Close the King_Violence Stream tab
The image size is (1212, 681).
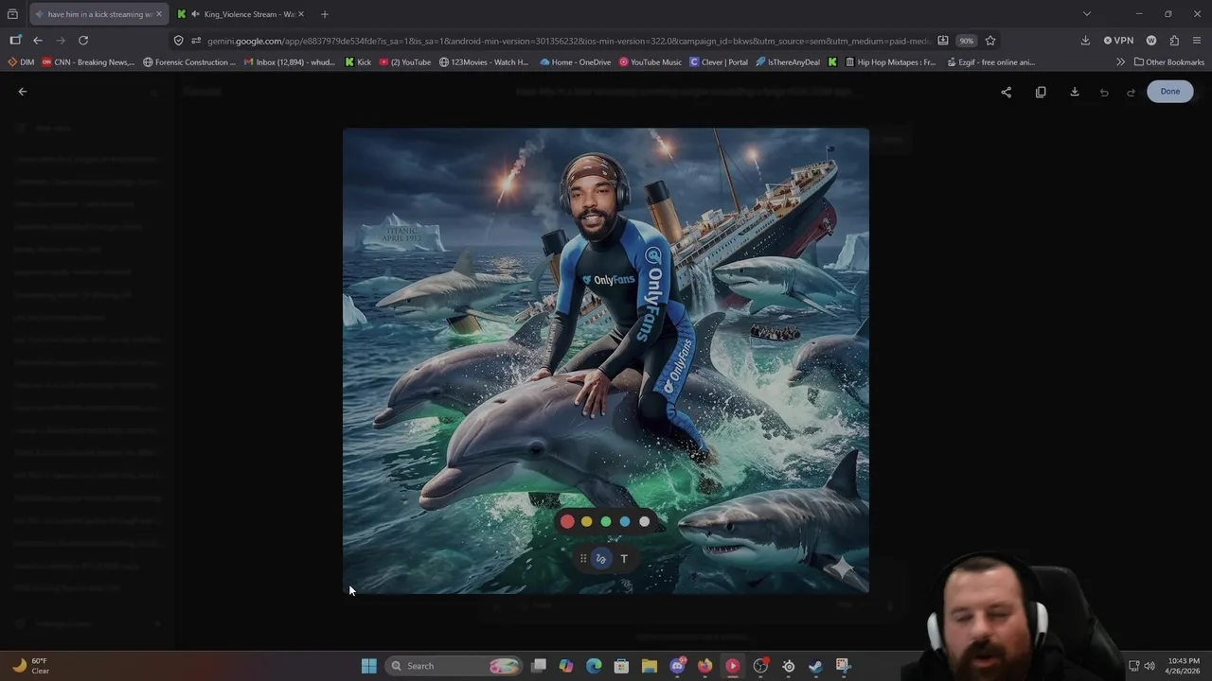click(301, 14)
